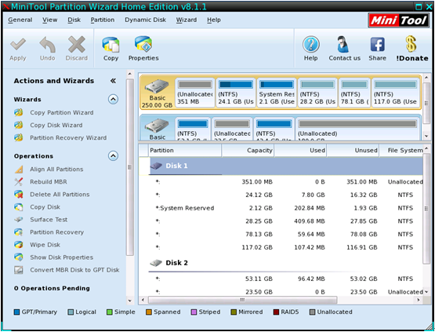The image size is (435, 332).
Task: Click the Facebook Share icon
Action: click(x=377, y=45)
